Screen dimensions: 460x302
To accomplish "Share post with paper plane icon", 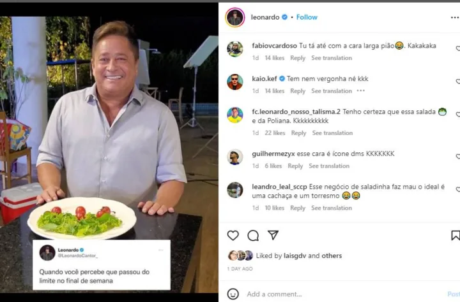I will coord(273,235).
